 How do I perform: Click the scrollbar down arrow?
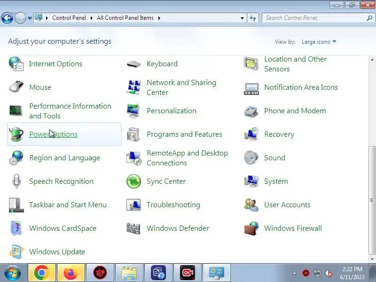372,259
